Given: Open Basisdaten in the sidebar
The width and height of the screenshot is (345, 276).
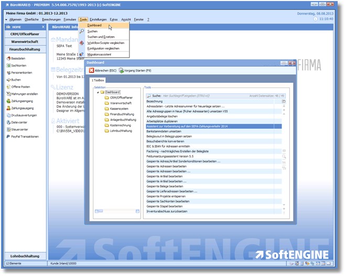Looking at the screenshot, I should pos(18,58).
